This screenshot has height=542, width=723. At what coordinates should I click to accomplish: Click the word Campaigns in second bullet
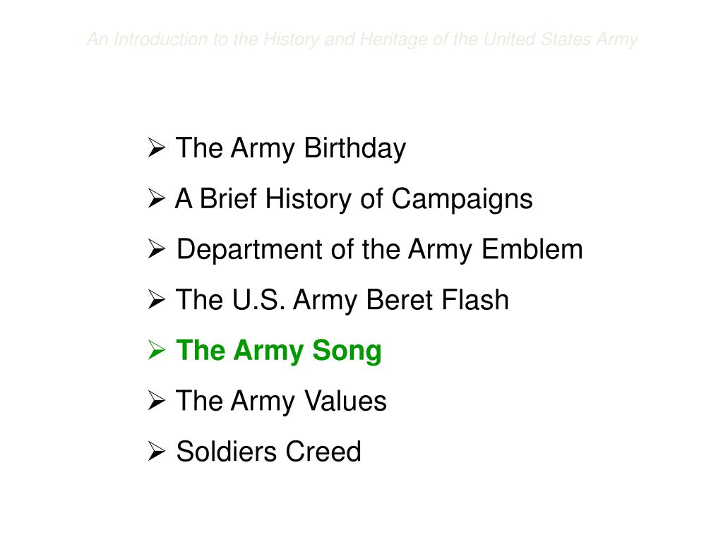pyautogui.click(x=462, y=199)
